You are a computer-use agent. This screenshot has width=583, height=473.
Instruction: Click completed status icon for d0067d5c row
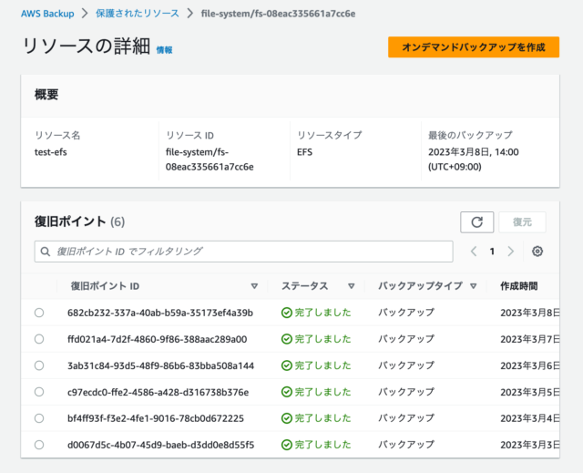tap(286, 445)
